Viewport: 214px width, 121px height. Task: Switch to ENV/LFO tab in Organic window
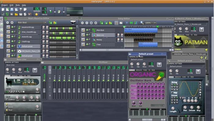[139, 70]
